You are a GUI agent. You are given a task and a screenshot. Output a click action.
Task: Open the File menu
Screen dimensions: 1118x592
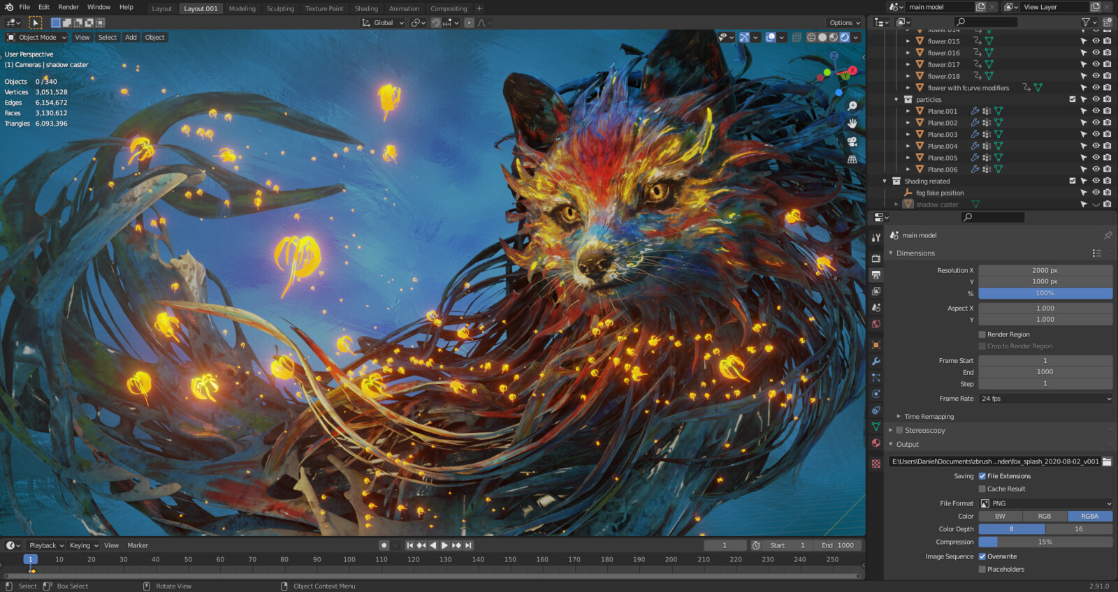tap(24, 7)
